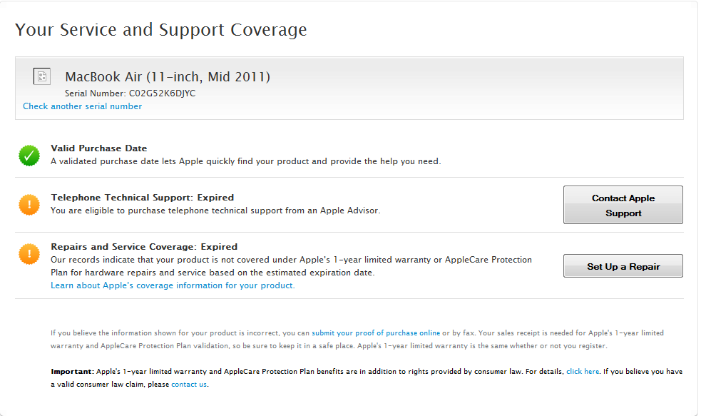The image size is (701, 416).
Task: Follow the contact us link
Action: (x=189, y=385)
